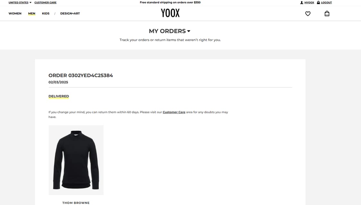Go to YOOX homepage via logo

pyautogui.click(x=170, y=13)
